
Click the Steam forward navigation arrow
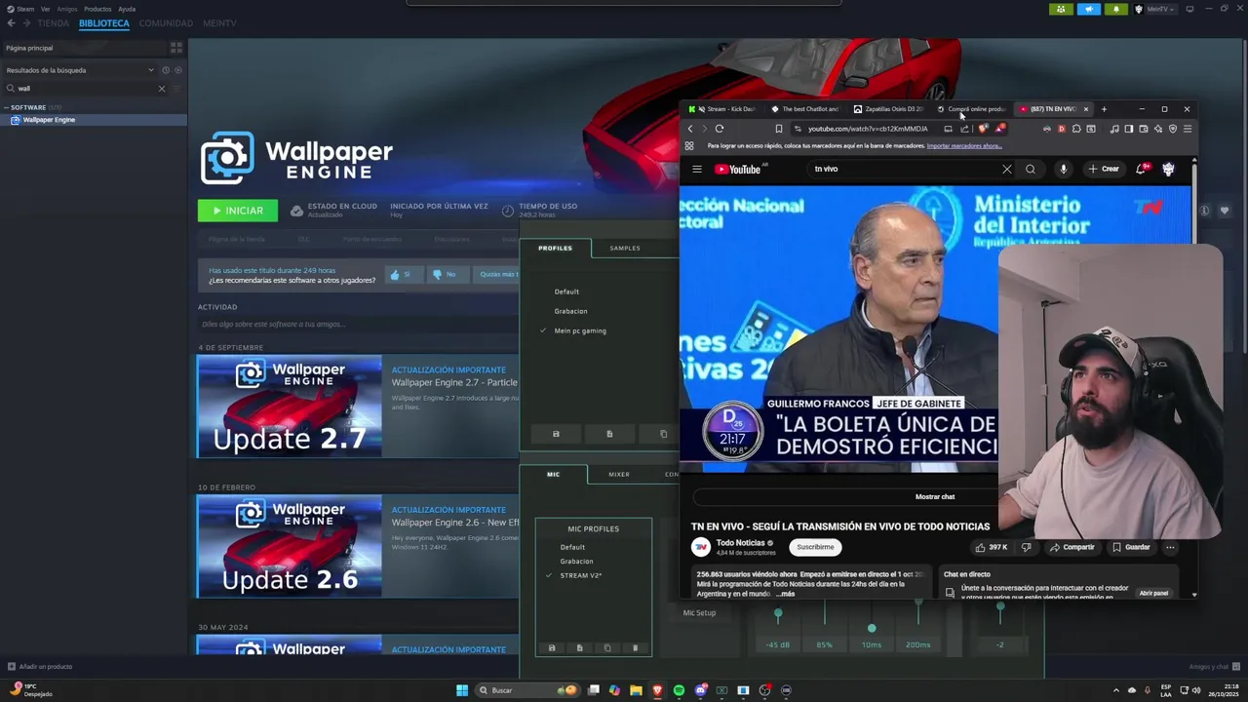(26, 22)
